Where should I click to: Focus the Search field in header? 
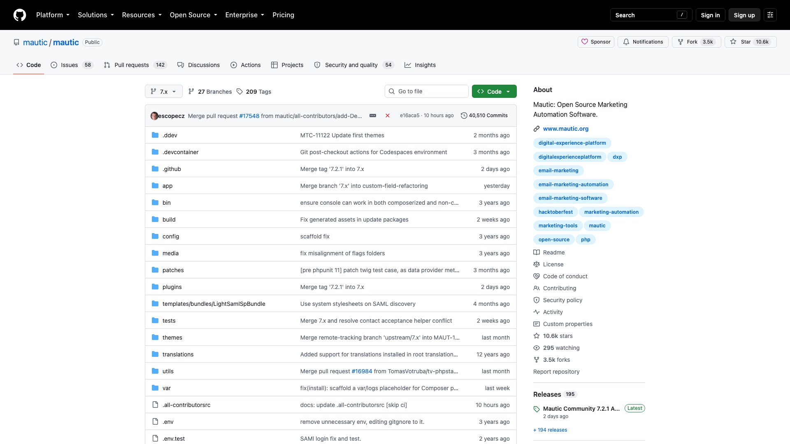point(651,15)
